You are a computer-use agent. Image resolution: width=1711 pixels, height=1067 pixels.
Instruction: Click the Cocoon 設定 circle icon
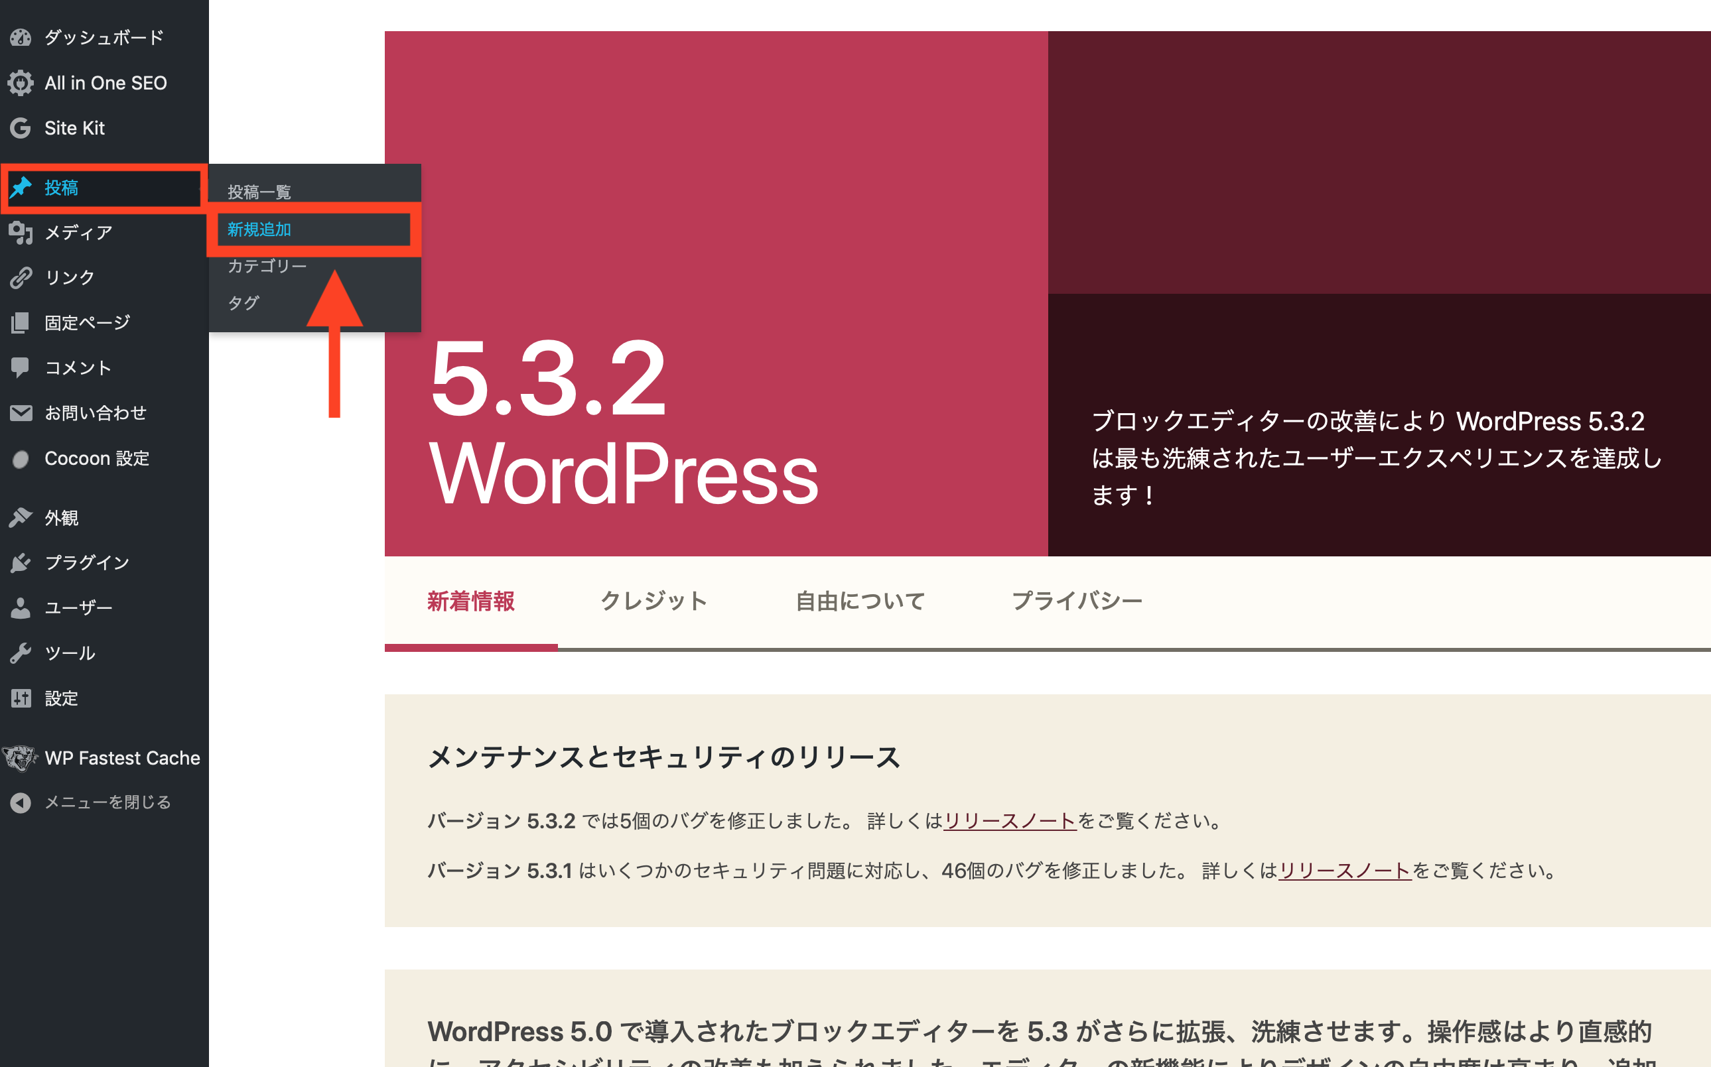tap(21, 460)
